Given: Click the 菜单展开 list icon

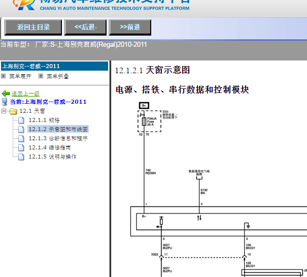Looking at the screenshot, I should [x=4, y=76].
